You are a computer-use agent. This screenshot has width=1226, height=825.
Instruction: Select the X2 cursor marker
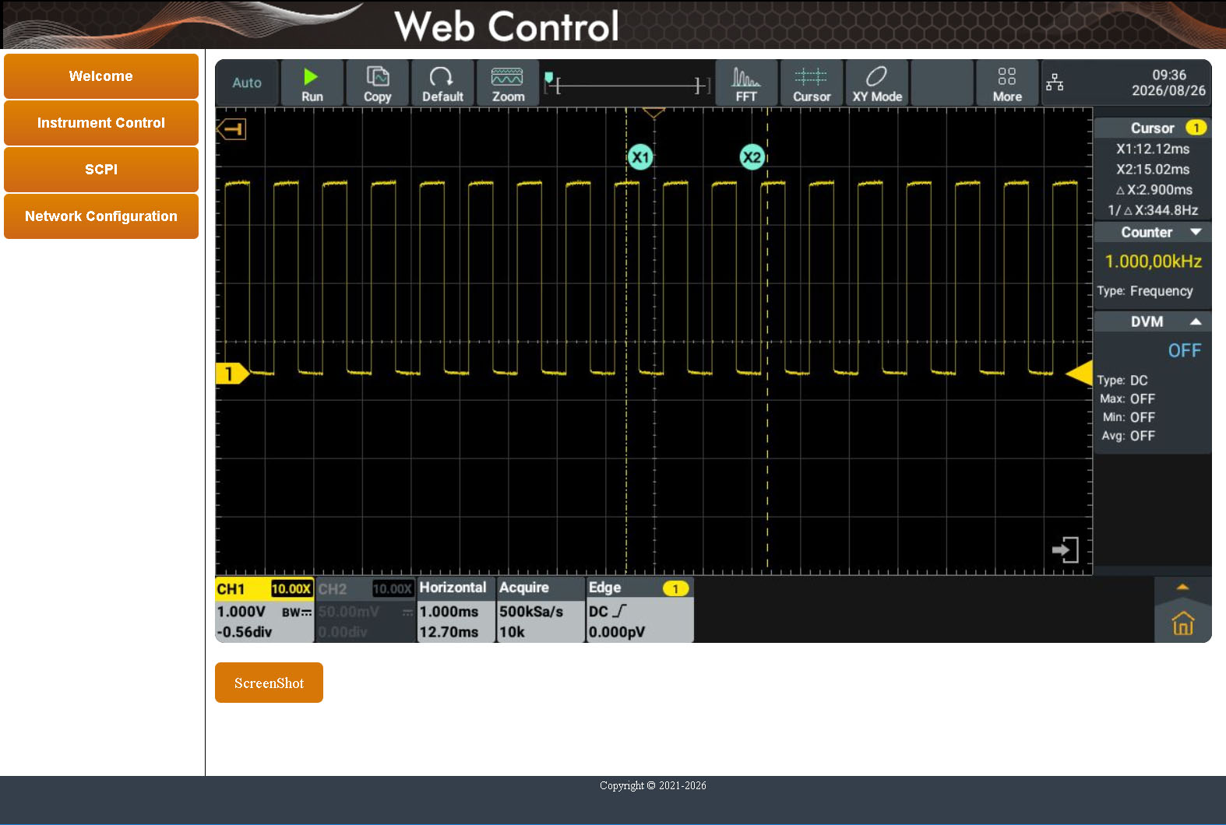pyautogui.click(x=752, y=157)
